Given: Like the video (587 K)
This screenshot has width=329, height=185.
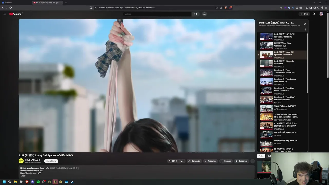Looking at the screenshot, I should pyautogui.click(x=172, y=161).
